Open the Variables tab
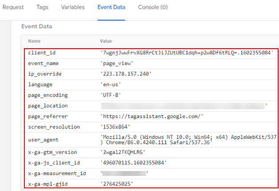279x191 pixels. 73,7
